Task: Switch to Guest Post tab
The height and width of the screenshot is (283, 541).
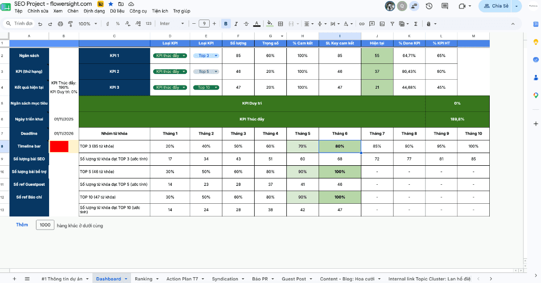Action: [x=294, y=279]
